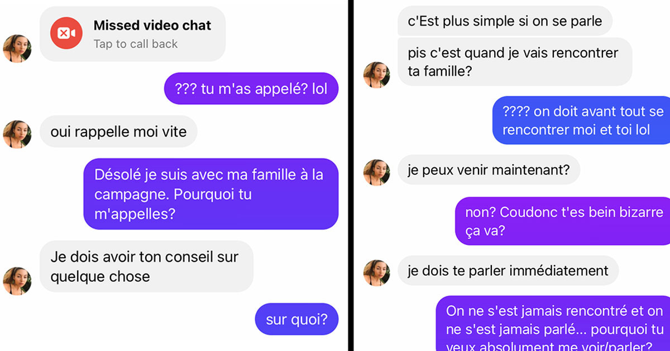The height and width of the screenshot is (351, 670).
Task: Open avatar next to missed video chat
Action: pos(17,48)
